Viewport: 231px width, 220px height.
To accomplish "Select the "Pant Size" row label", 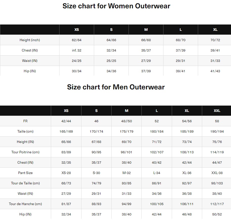I will (x=25, y=173).
